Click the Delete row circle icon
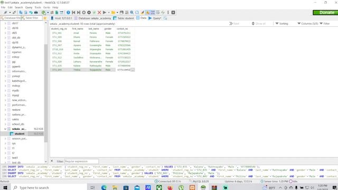Viewport: 338px width, 190px height. [x=89, y=13]
